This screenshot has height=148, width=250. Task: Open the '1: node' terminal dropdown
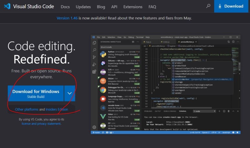pyautogui.click(x=204, y=111)
